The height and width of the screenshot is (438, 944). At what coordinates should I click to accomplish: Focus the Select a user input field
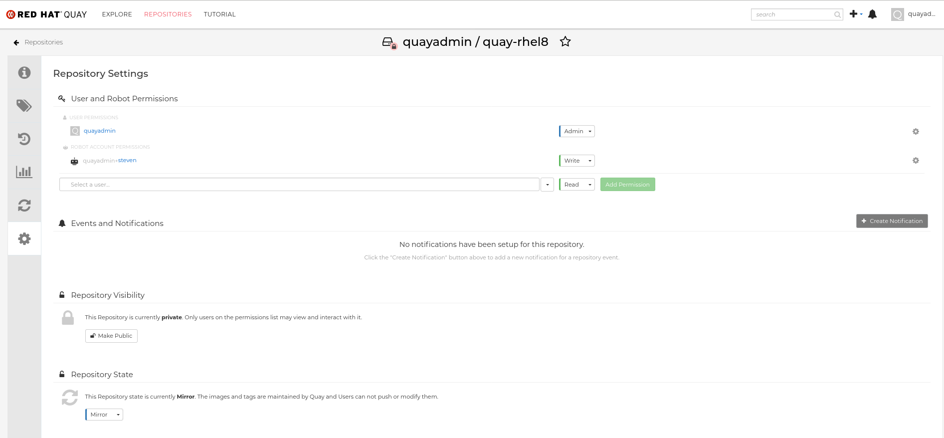click(299, 185)
